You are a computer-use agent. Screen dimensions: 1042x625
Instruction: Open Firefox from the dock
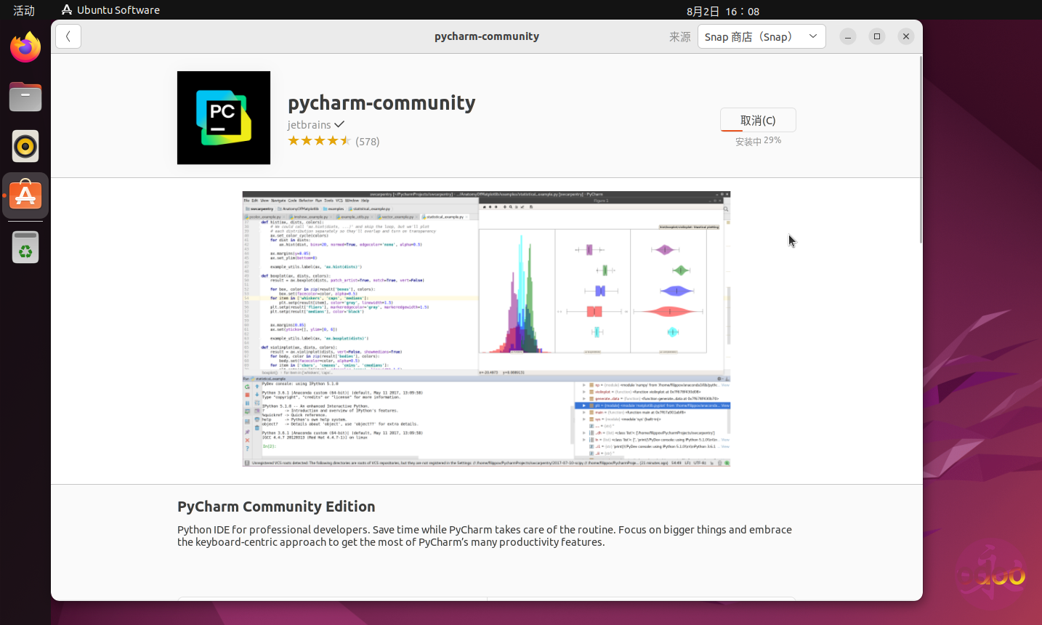[x=25, y=47]
